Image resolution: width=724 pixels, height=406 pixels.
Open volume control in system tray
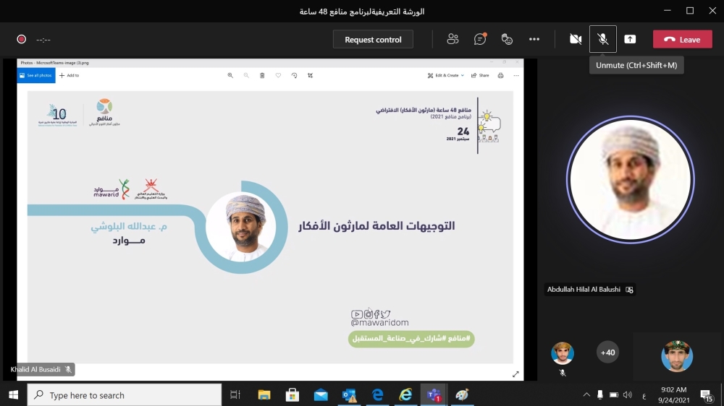[628, 395]
